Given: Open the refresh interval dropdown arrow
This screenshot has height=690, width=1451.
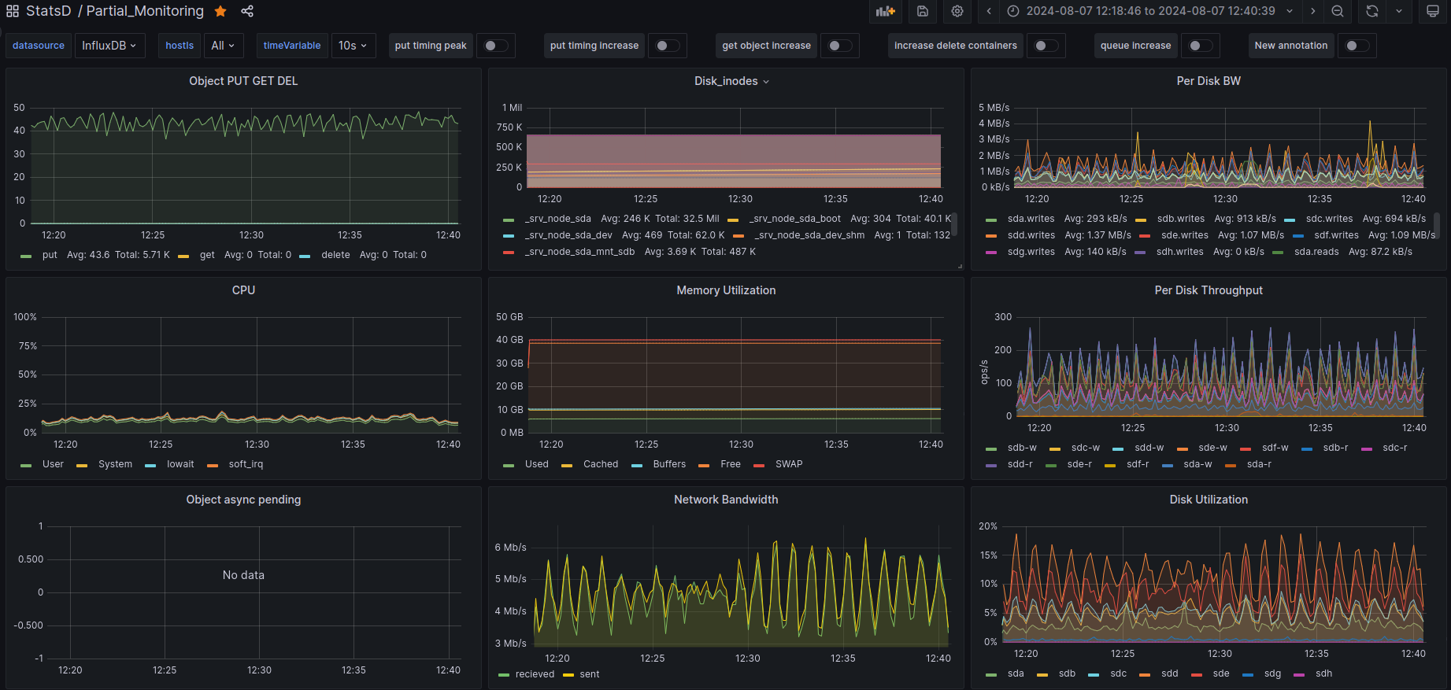Looking at the screenshot, I should tap(1399, 11).
